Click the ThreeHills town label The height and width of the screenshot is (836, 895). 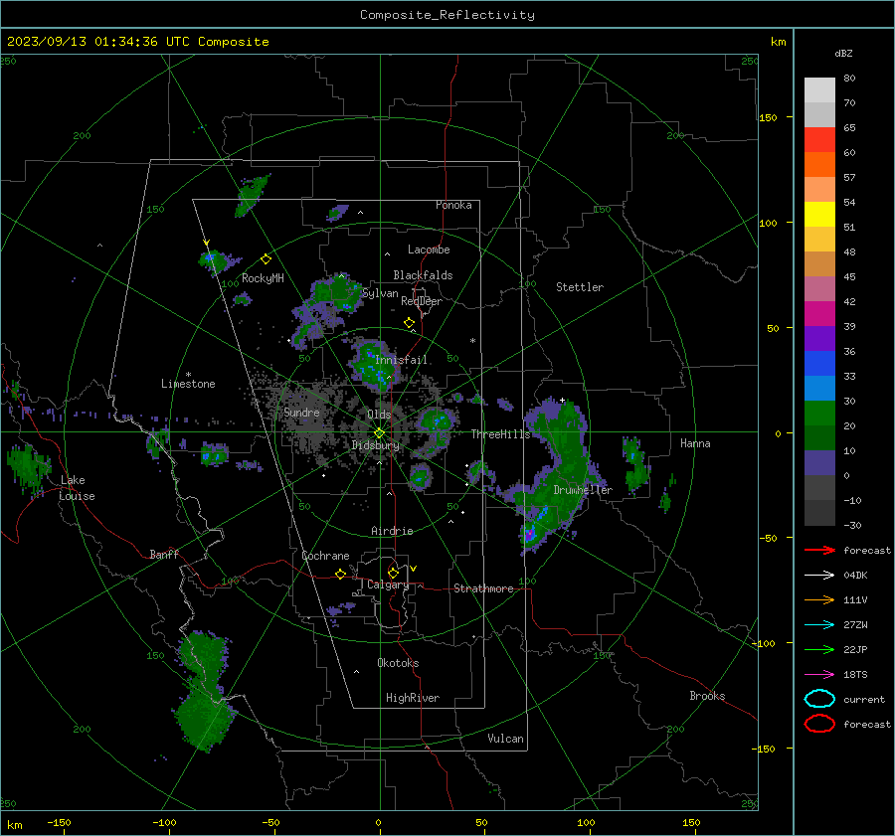coord(500,434)
